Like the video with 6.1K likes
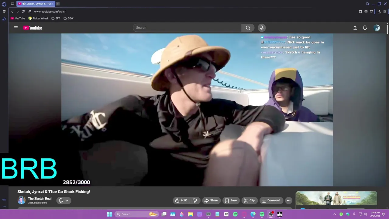The height and width of the screenshot is (219, 389). click(x=181, y=200)
